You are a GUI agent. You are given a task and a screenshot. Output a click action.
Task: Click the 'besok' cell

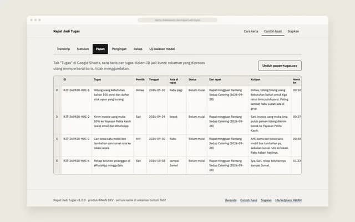[177, 124]
